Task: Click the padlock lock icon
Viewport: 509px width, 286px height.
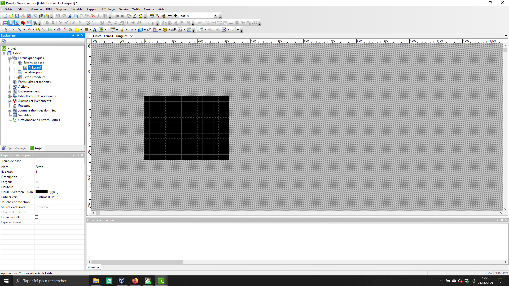Action: (164, 16)
